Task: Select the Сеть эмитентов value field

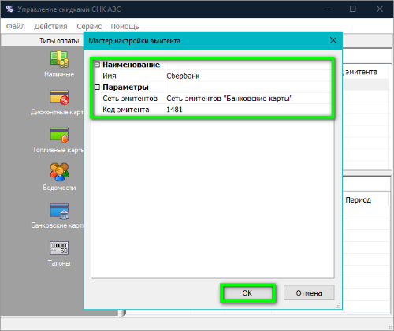Action: pyautogui.click(x=248, y=99)
